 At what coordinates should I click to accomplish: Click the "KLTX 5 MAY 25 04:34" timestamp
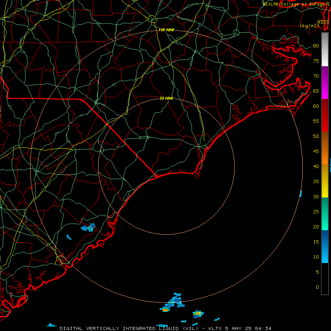tap(240, 328)
